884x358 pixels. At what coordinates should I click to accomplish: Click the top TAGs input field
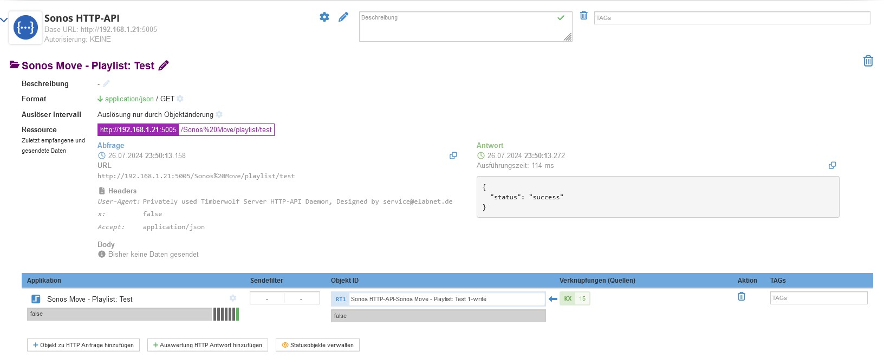732,18
